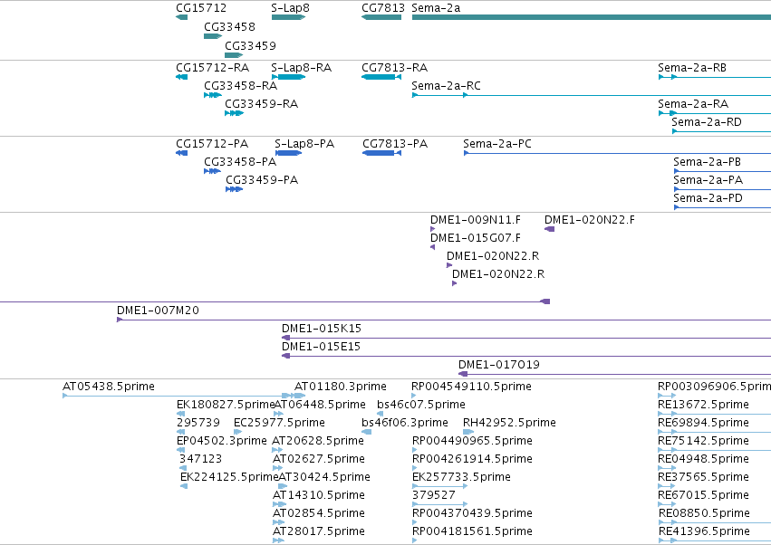Select BAC end label DME1-015G07.F
The width and height of the screenshot is (771, 545).
pos(475,238)
